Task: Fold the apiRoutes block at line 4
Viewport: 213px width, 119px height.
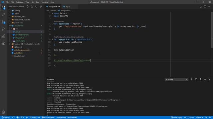Action: pyautogui.click(x=53, y=24)
